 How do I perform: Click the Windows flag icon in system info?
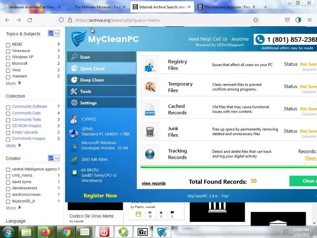[x=74, y=146]
